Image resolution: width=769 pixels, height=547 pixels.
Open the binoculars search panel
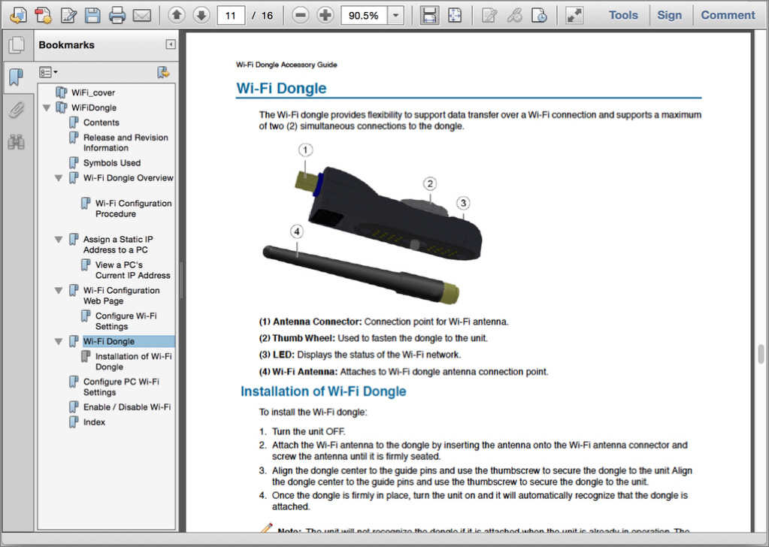[16, 141]
